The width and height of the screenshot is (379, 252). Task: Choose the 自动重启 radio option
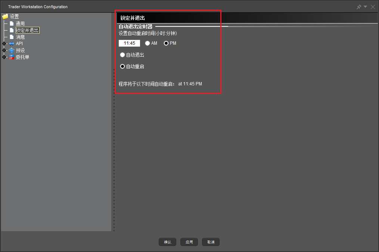[122, 66]
